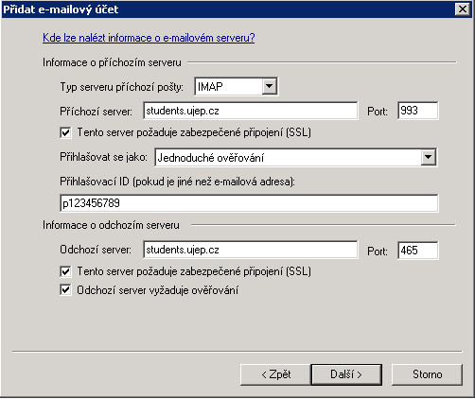Viewport: 475px width, 399px height.
Task: Focus the Příchozí server input field
Action: click(251, 111)
